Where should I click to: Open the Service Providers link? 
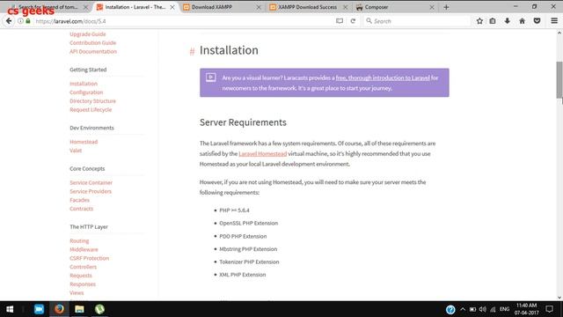coord(91,191)
